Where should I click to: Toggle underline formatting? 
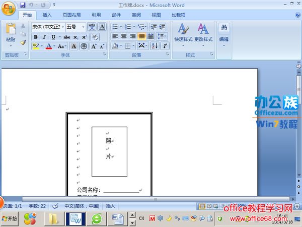coord(53,37)
